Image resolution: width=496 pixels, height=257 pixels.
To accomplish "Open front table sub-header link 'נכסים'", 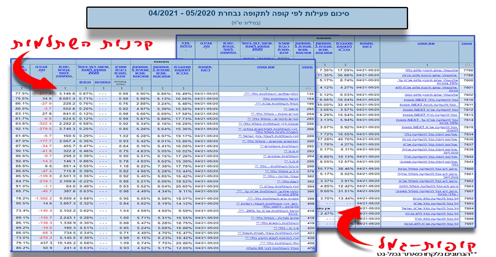I will coord(86,82).
